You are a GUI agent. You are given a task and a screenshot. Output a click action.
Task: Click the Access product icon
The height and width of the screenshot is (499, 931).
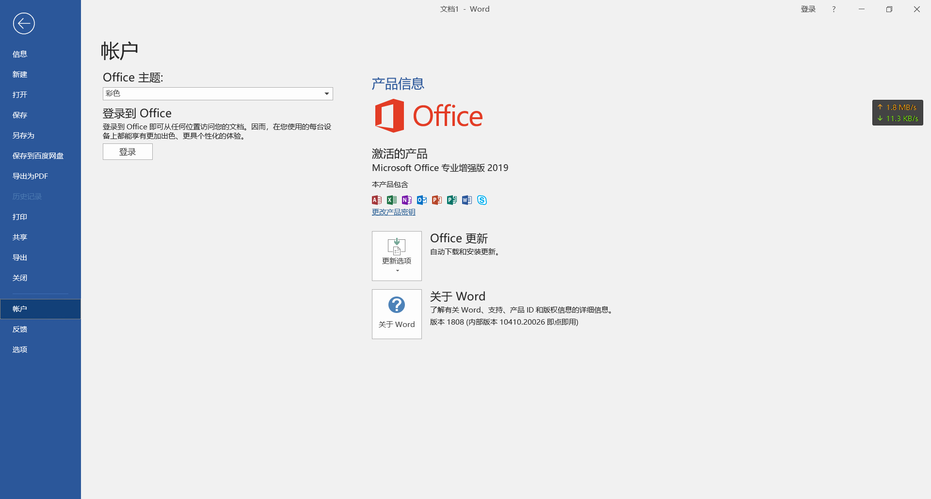(377, 200)
